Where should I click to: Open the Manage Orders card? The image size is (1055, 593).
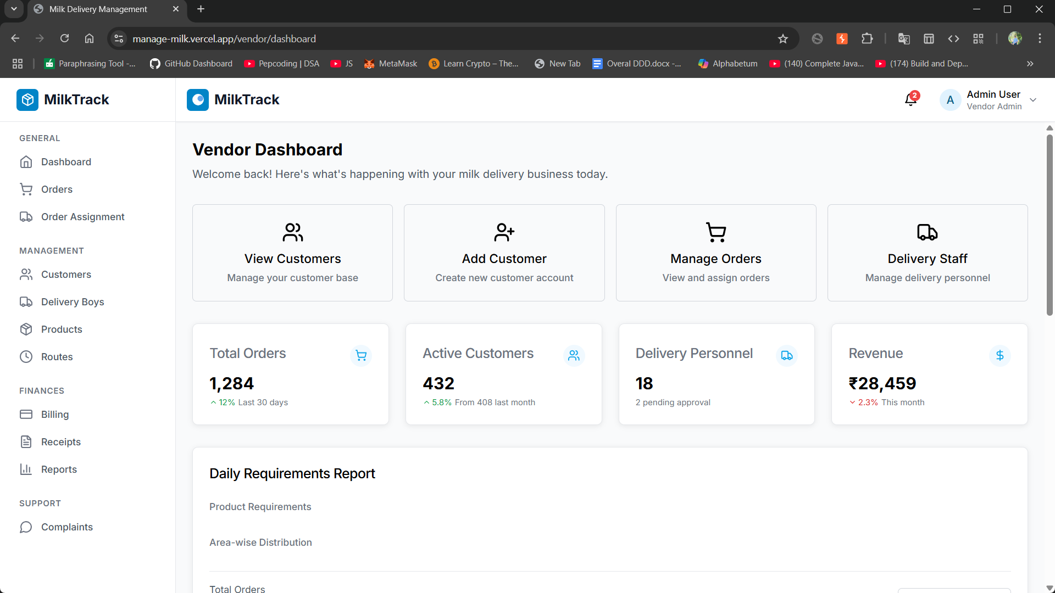715,253
